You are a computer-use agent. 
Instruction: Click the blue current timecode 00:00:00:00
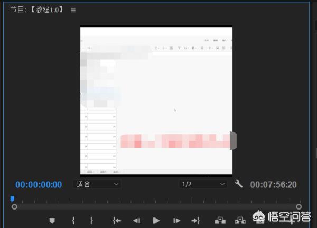point(39,185)
